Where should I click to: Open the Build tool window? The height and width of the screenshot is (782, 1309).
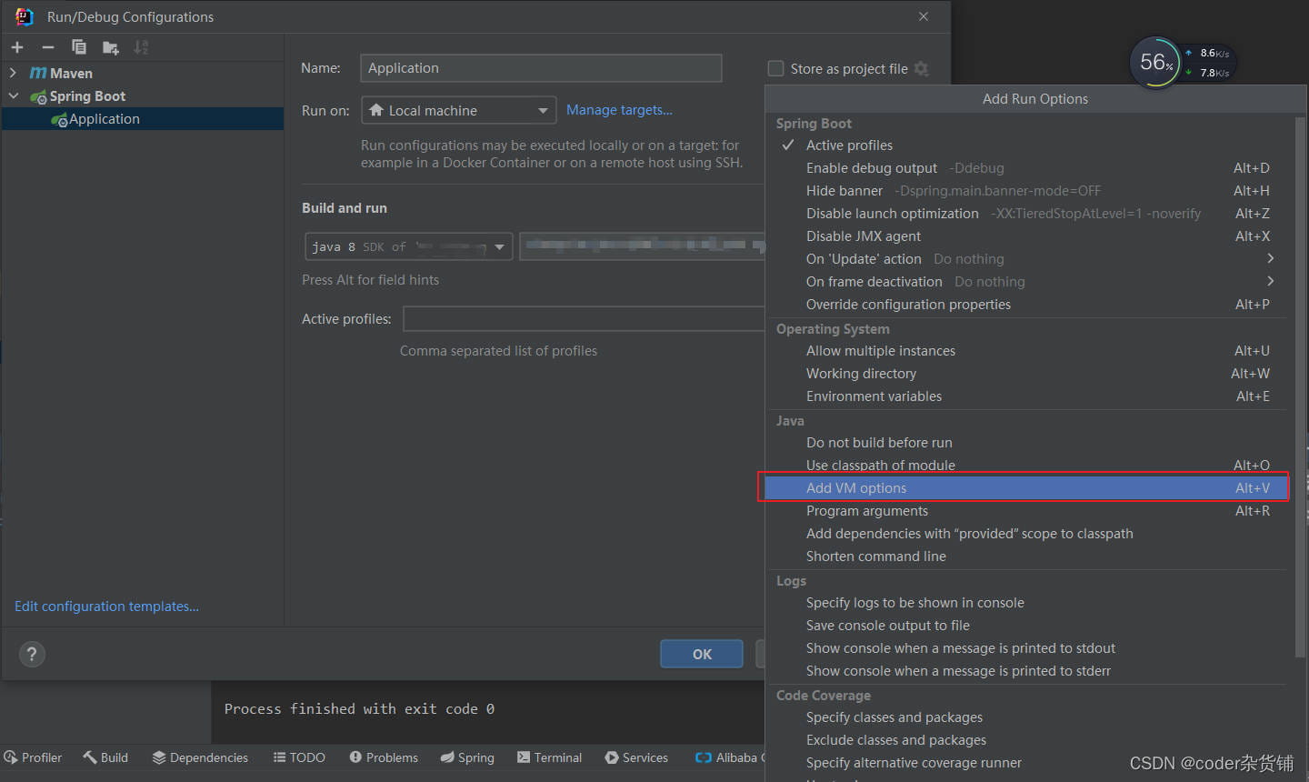tap(105, 757)
